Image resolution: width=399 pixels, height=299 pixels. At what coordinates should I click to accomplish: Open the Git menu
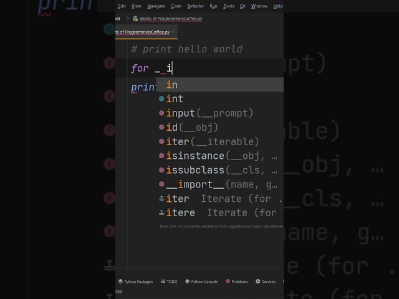[x=243, y=6]
